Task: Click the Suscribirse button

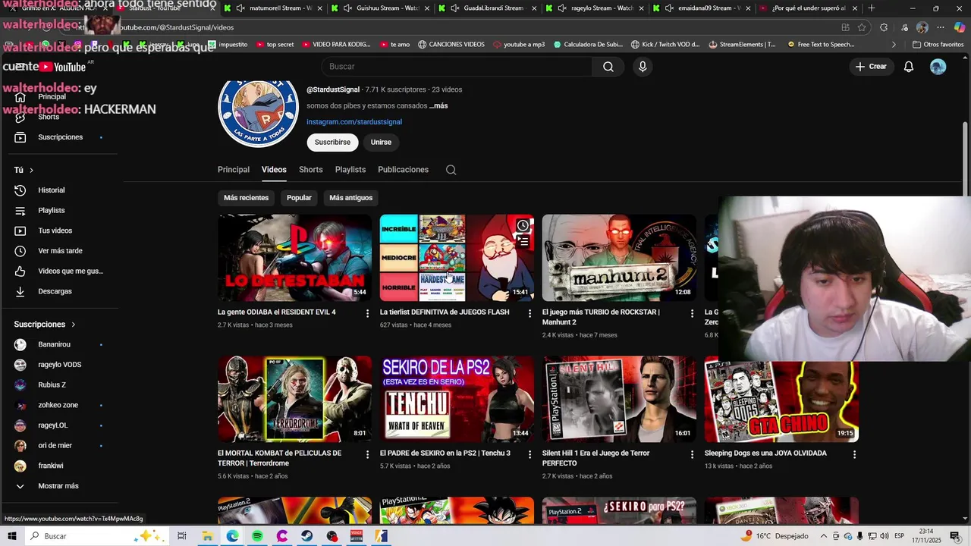Action: point(332,143)
